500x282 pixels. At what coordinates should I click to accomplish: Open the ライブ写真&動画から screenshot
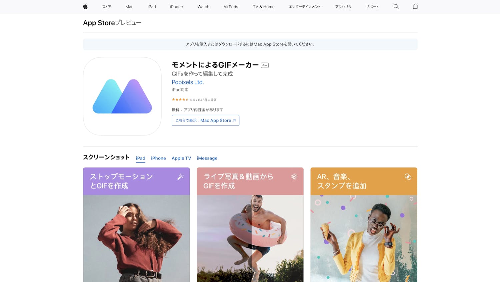coord(250,225)
